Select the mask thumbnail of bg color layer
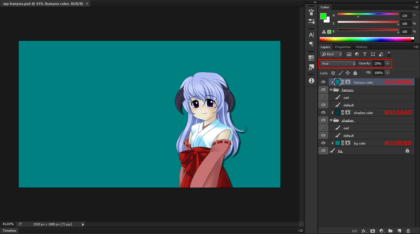The image size is (420, 234). coord(348,143)
